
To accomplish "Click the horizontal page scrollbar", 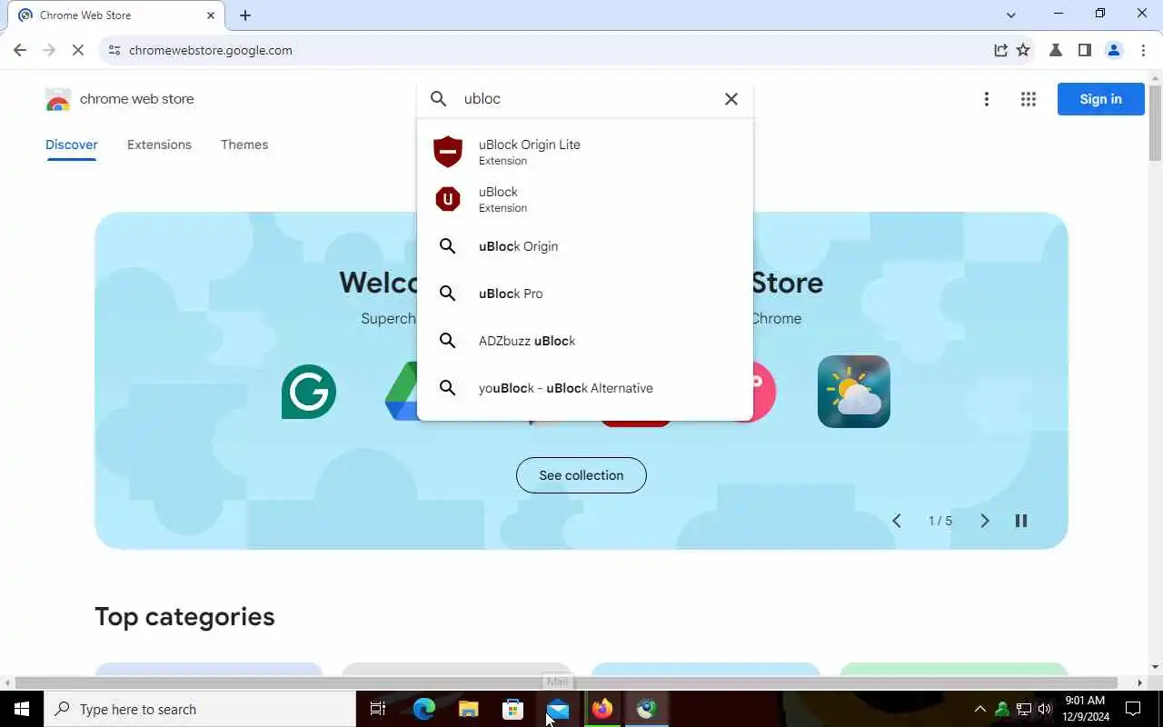I will point(567,682).
